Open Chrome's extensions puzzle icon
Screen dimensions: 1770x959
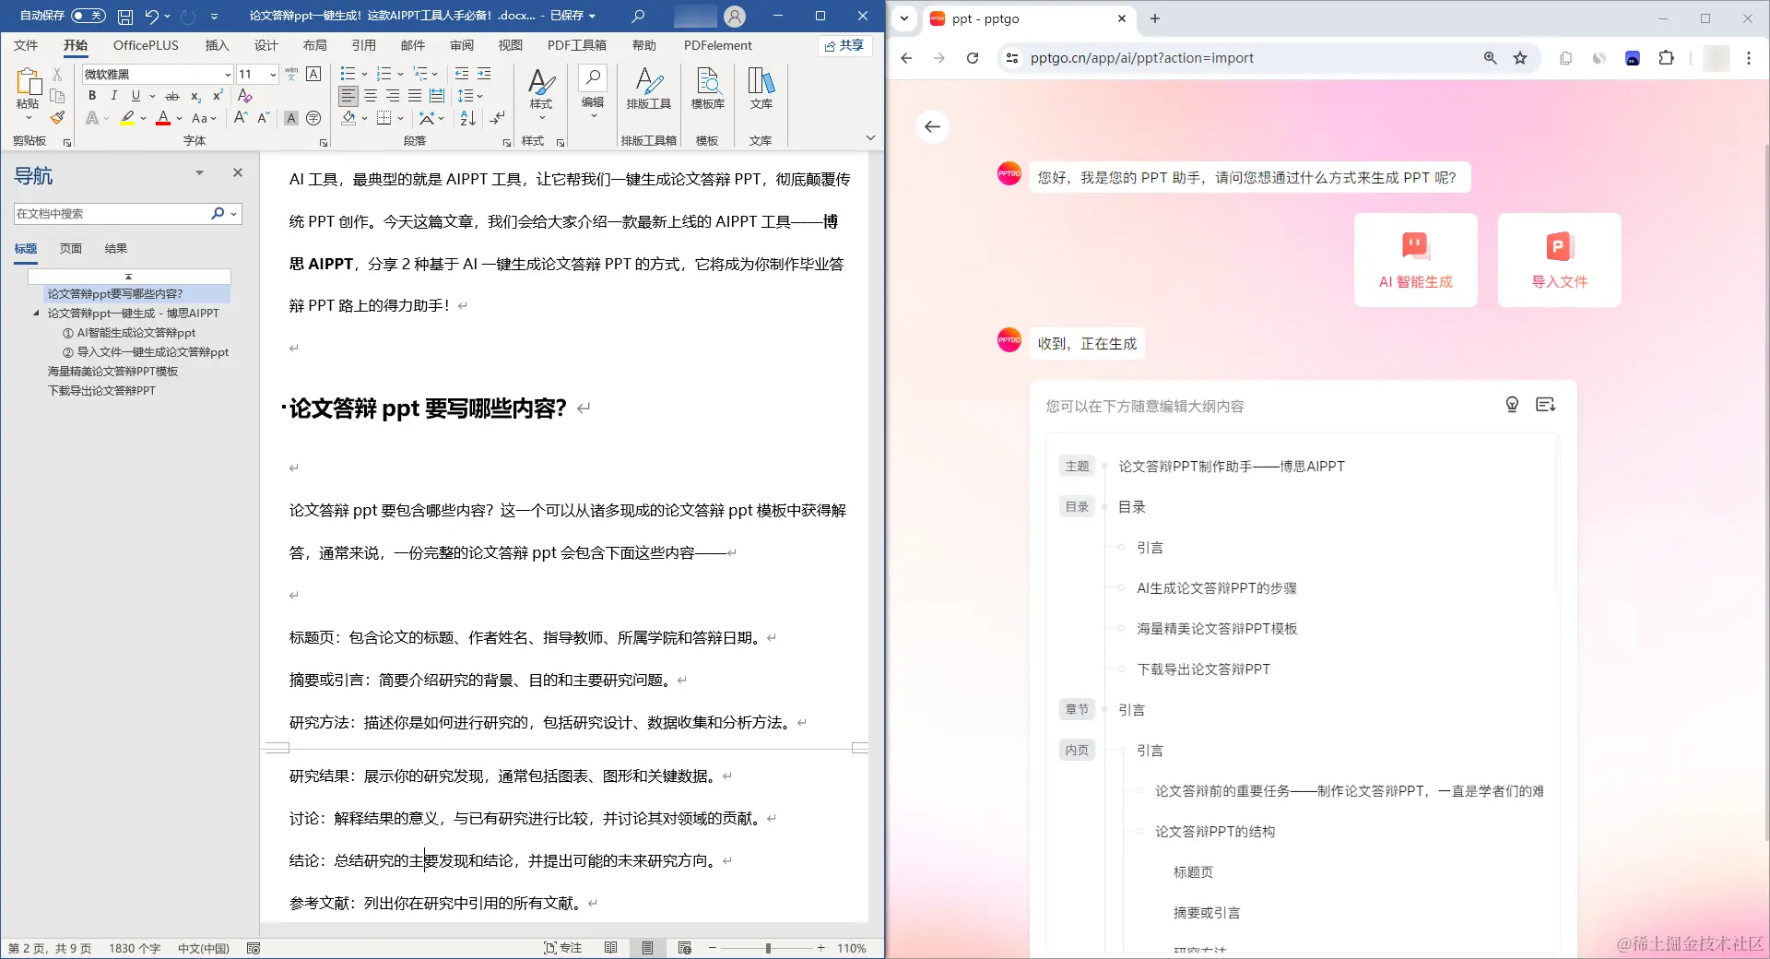tap(1666, 58)
